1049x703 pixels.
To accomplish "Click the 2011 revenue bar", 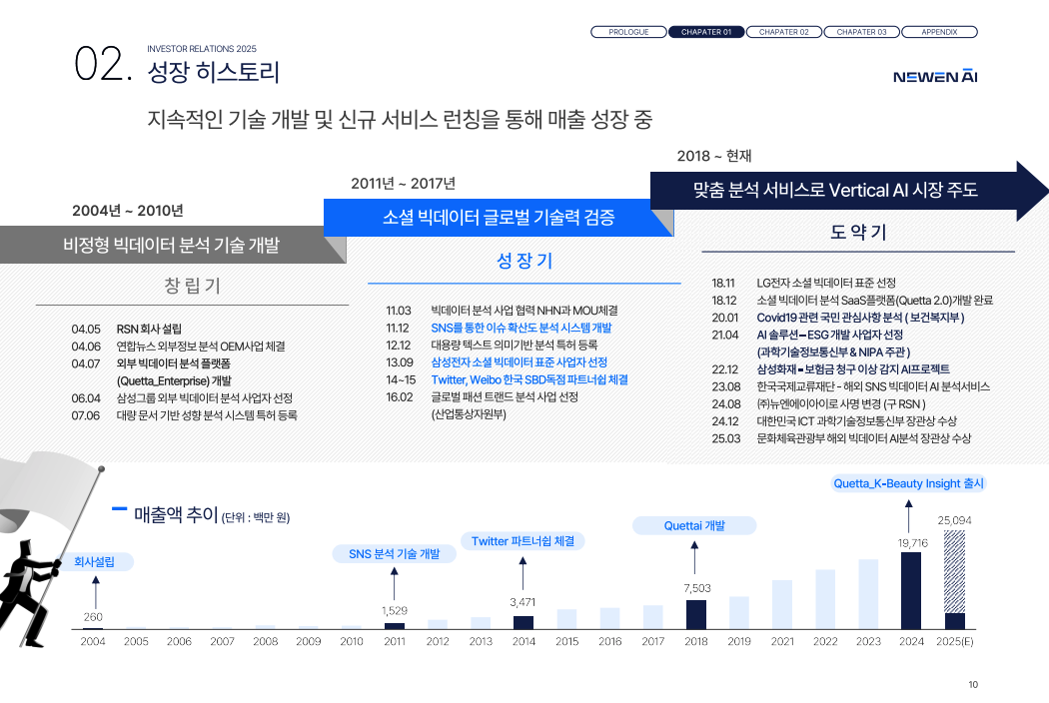I will point(394,626).
